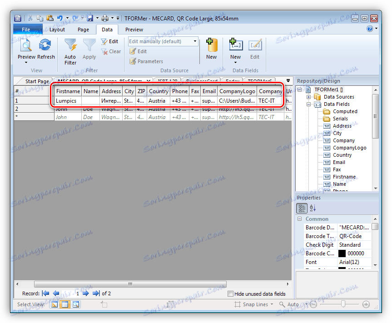
Task: Select the Computed folder in tree
Action: 340,111
